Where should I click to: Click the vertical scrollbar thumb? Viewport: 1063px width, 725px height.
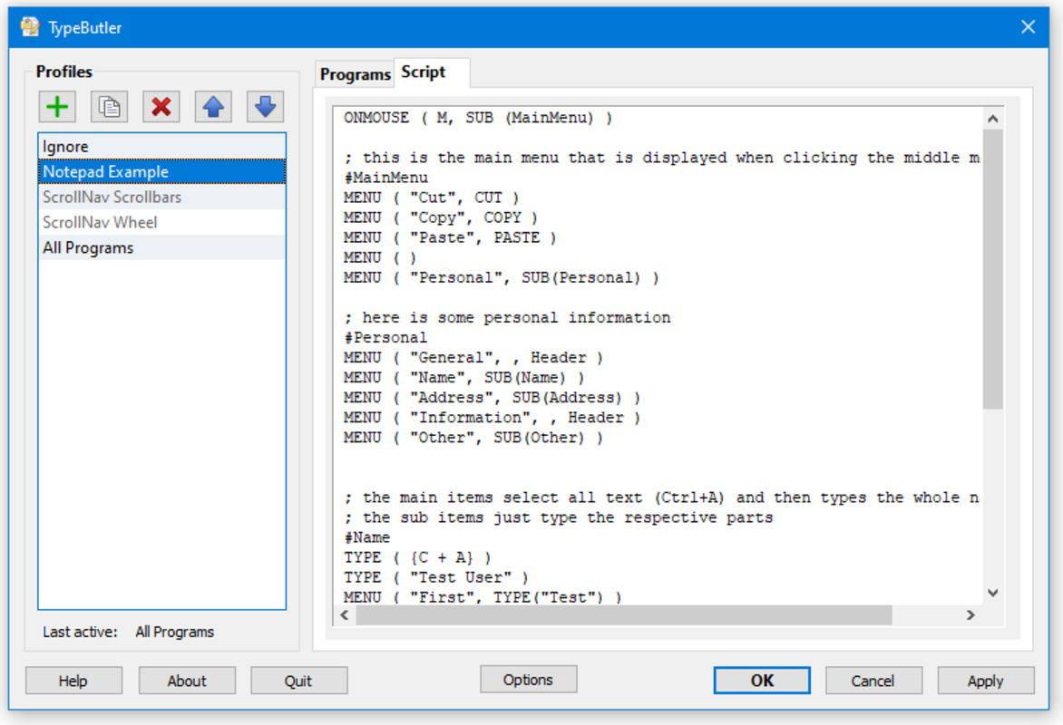(x=992, y=269)
